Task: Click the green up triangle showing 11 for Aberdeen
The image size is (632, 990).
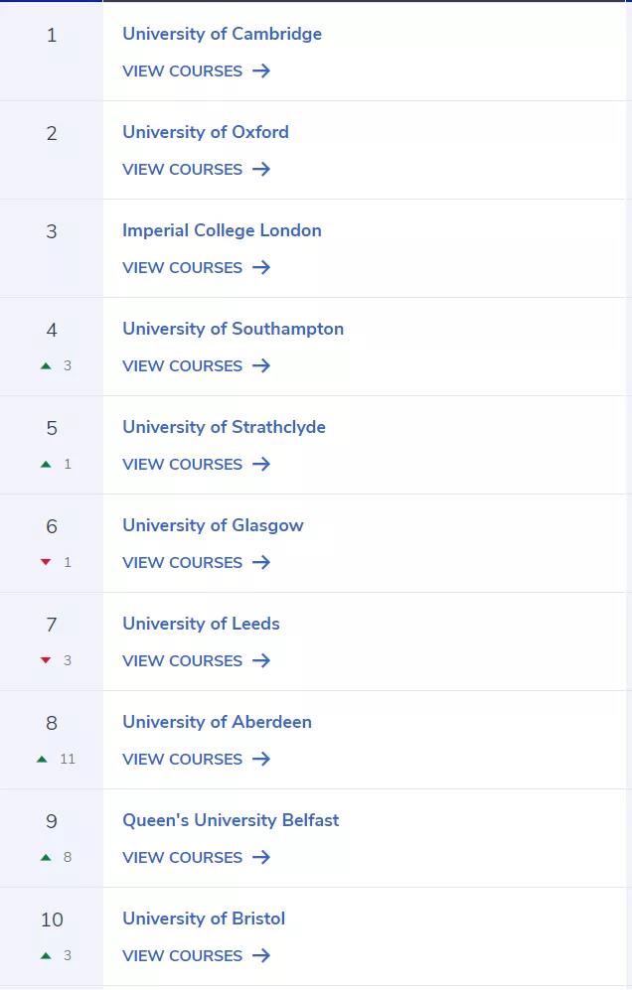Action: coord(42,759)
